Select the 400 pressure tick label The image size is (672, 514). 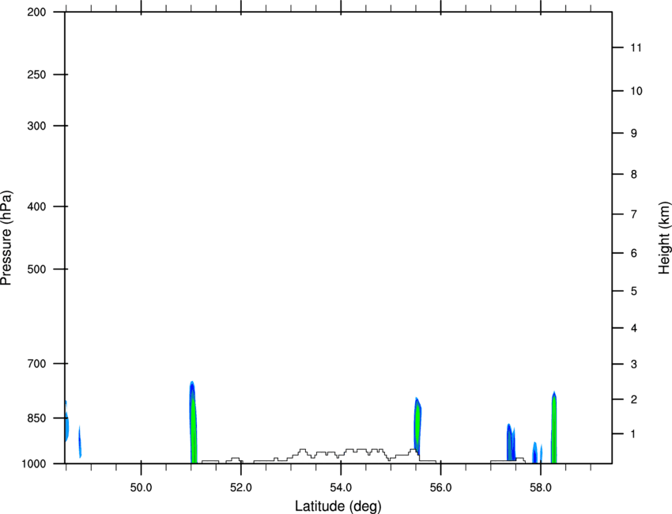[36, 206]
